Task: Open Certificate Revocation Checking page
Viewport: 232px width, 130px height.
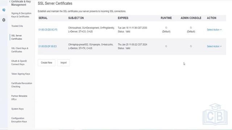Action: (22, 85)
